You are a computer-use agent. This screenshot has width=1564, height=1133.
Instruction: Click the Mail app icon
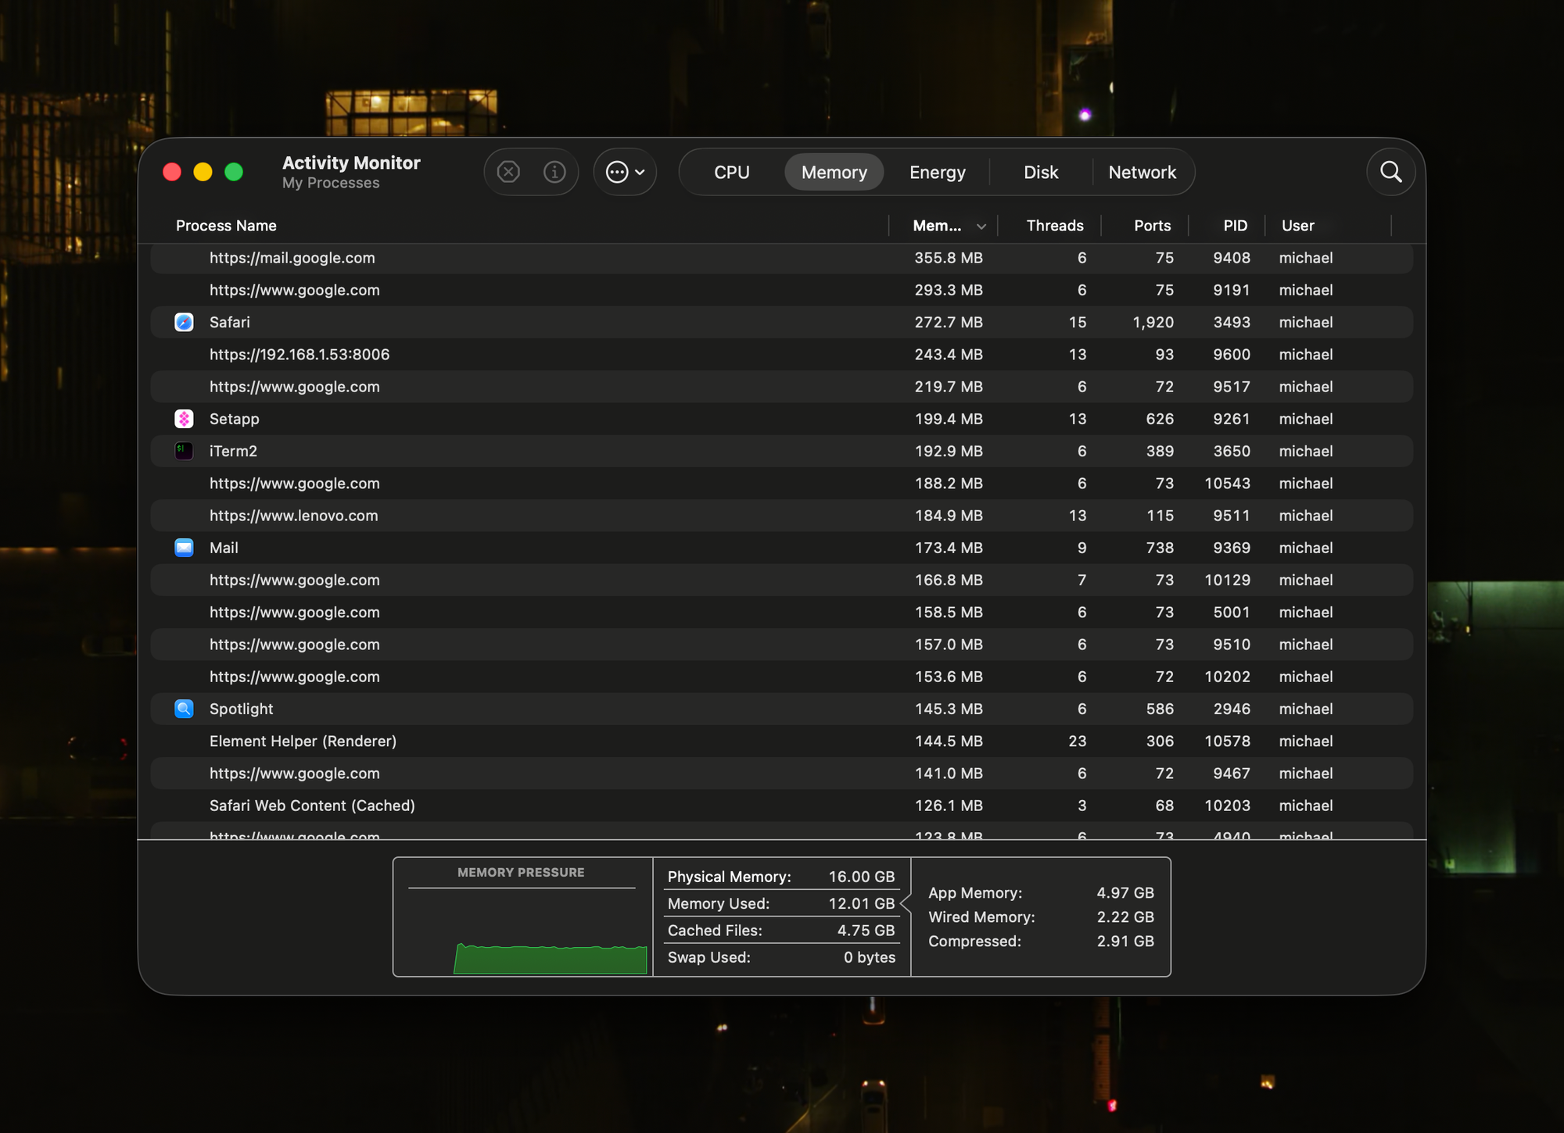[x=184, y=548]
